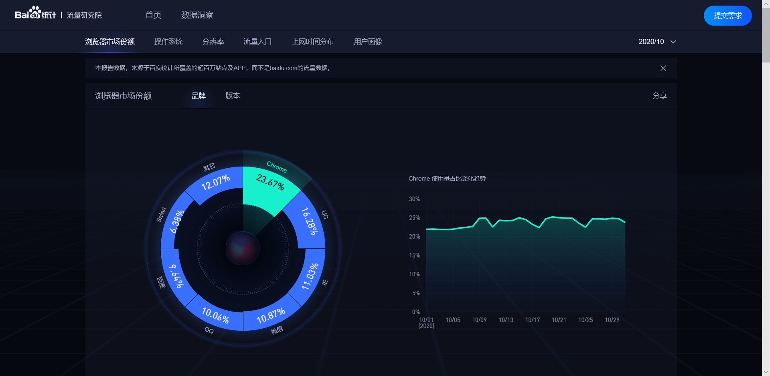Click the center orb of donut chart
This screenshot has width=770, height=376.
pos(243,248)
